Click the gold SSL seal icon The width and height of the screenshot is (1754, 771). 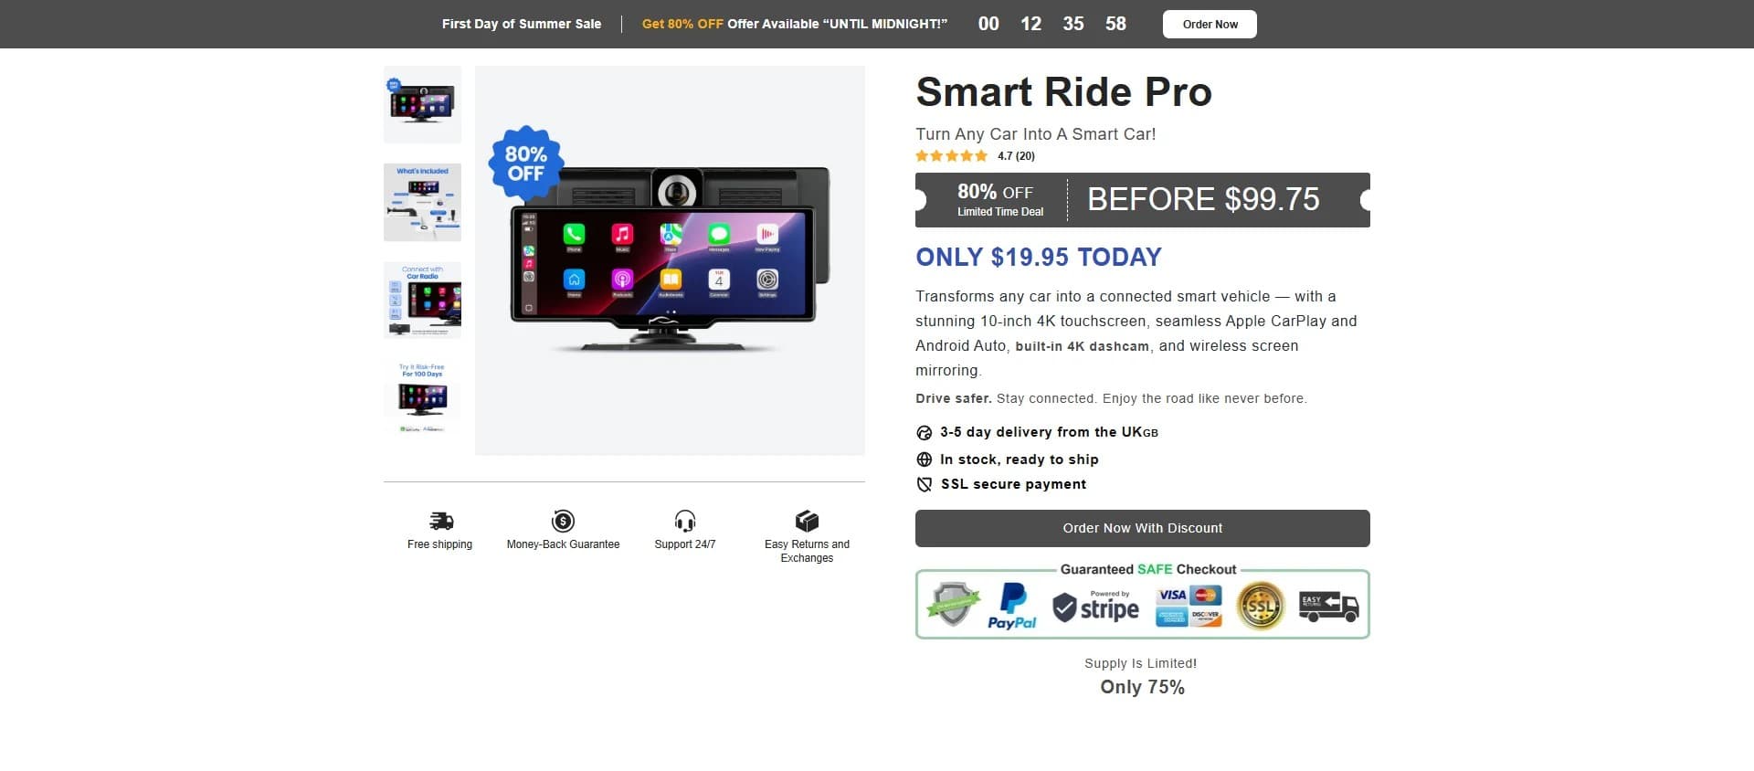[x=1261, y=606]
